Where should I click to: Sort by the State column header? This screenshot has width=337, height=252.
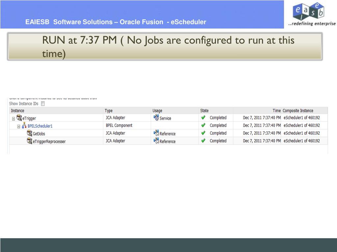tap(204, 111)
